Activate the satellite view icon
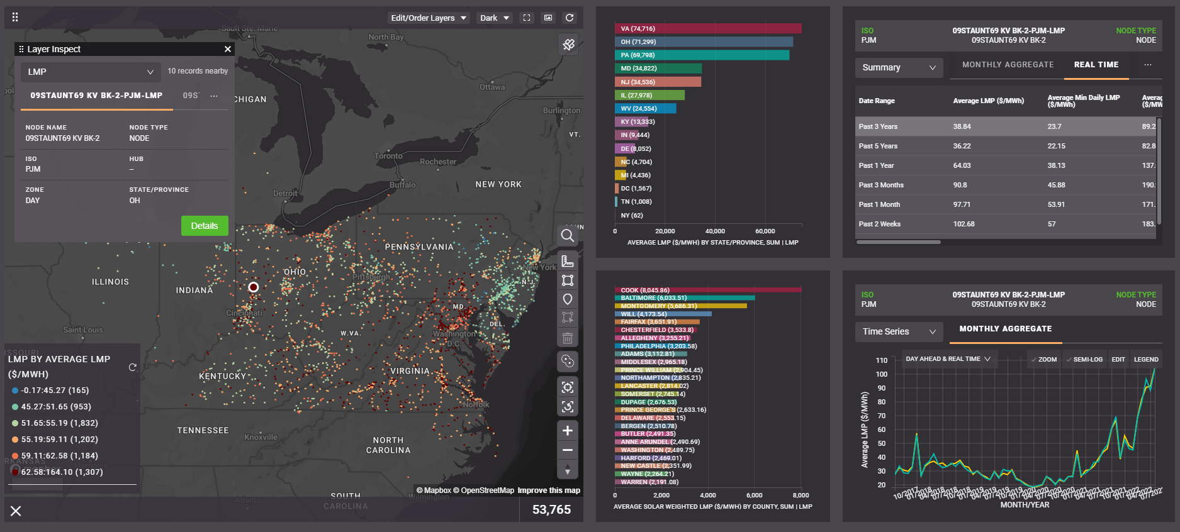The image size is (1180, 532). pos(568,45)
